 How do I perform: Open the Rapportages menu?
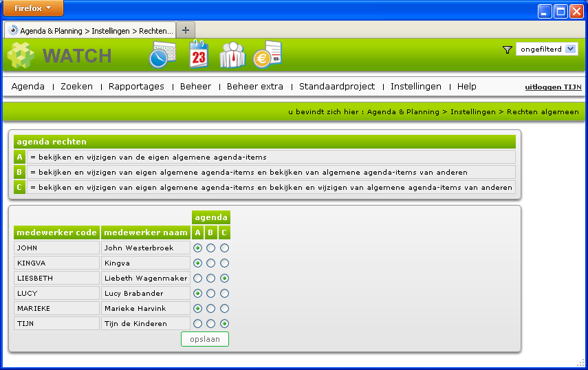136,87
